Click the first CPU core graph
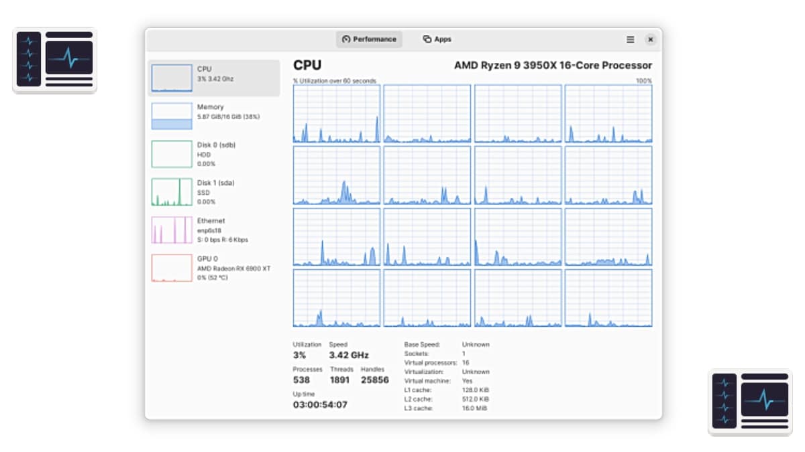 [x=337, y=114]
